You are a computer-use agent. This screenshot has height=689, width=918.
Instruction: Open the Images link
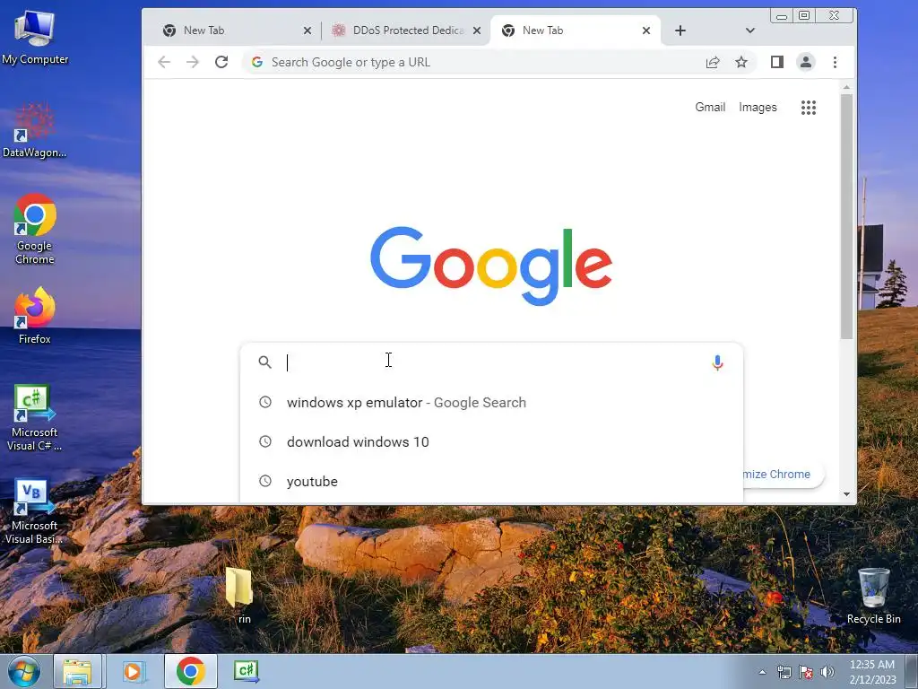click(x=758, y=108)
